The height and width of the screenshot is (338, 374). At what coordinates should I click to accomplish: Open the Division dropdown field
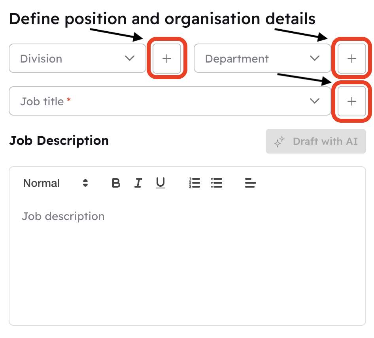[77, 59]
